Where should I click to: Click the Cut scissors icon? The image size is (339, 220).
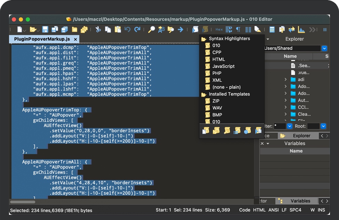tap(98, 29)
